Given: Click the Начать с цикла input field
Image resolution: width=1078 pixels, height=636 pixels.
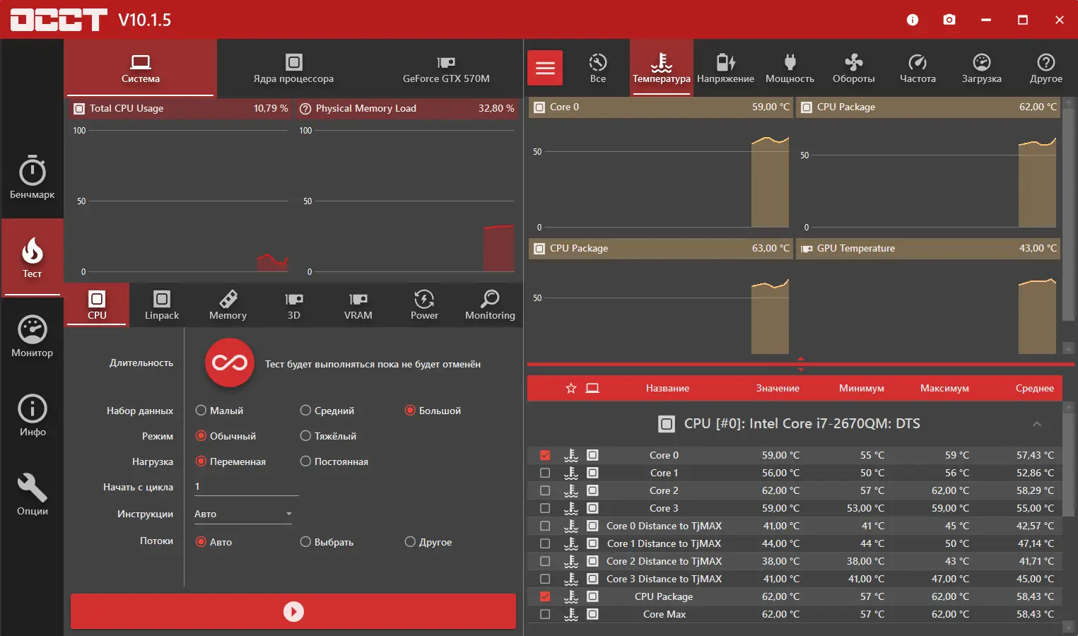Looking at the screenshot, I should coord(246,487).
